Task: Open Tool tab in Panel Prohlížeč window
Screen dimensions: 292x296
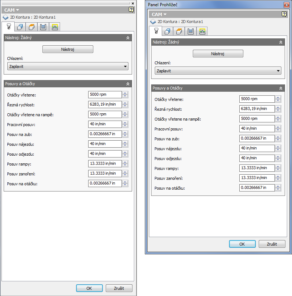Action: pyautogui.click(x=156, y=31)
